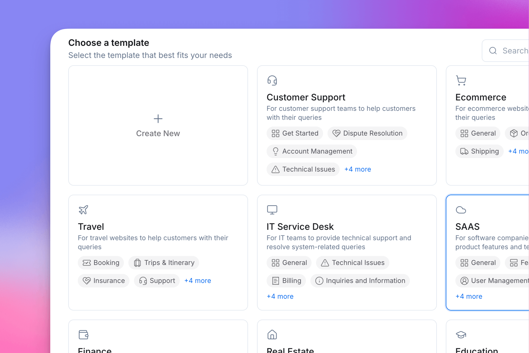Click the ticket icon in Booking tag
This screenshot has height=353, width=529.
(x=87, y=263)
